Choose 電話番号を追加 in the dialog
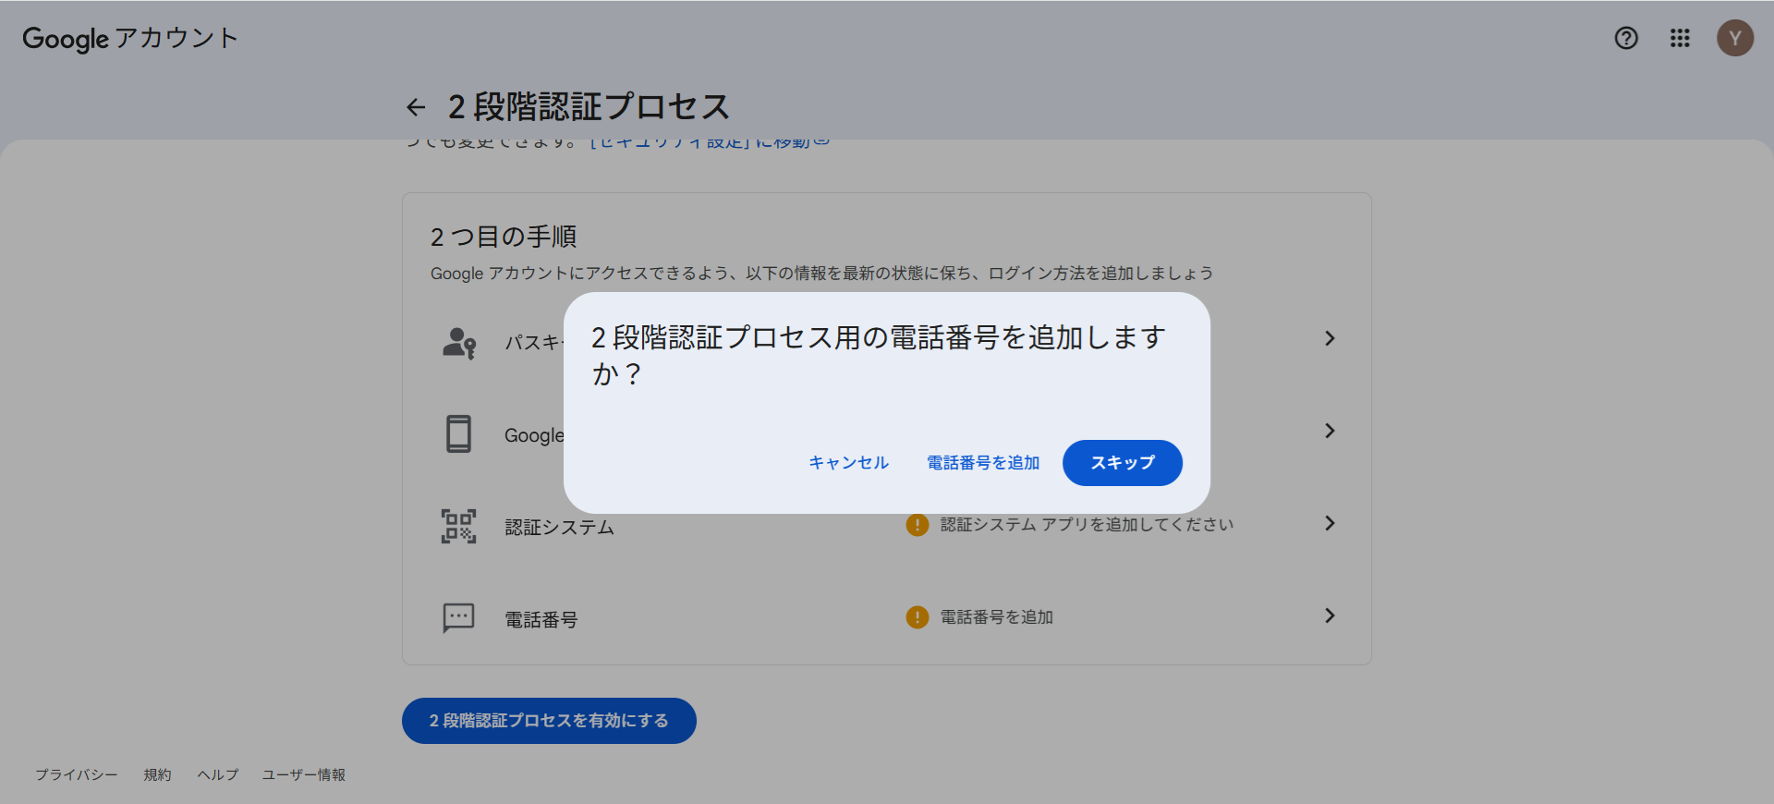This screenshot has height=804, width=1774. coord(983,463)
